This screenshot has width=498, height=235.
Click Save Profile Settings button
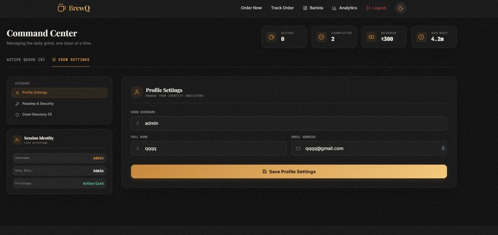(289, 171)
